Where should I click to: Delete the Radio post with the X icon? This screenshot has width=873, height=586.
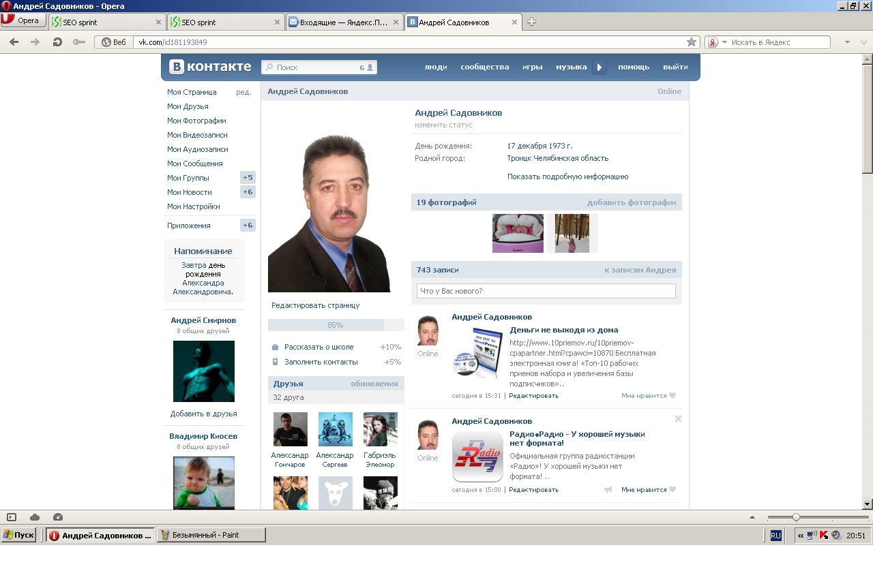click(x=678, y=419)
